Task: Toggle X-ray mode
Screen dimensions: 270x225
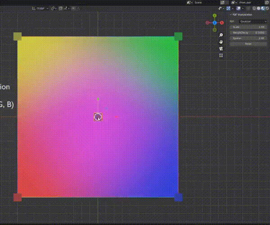Action: tap(248, 8)
